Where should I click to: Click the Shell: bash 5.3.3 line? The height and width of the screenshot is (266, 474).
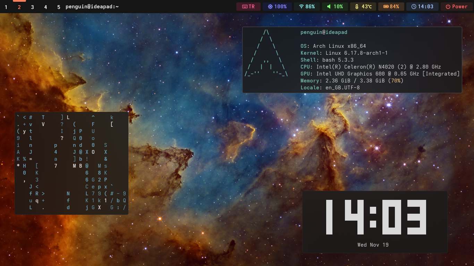pyautogui.click(x=327, y=60)
